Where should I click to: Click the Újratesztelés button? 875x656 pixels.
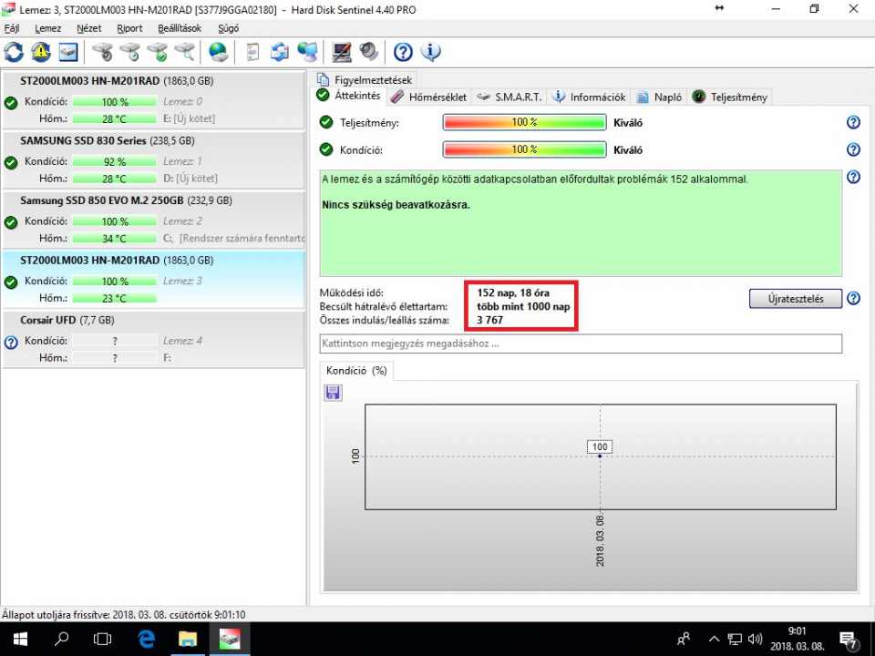click(x=795, y=299)
